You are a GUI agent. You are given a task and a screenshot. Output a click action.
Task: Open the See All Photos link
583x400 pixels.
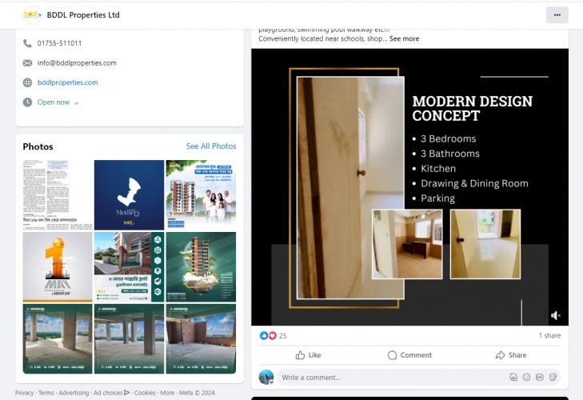click(211, 146)
